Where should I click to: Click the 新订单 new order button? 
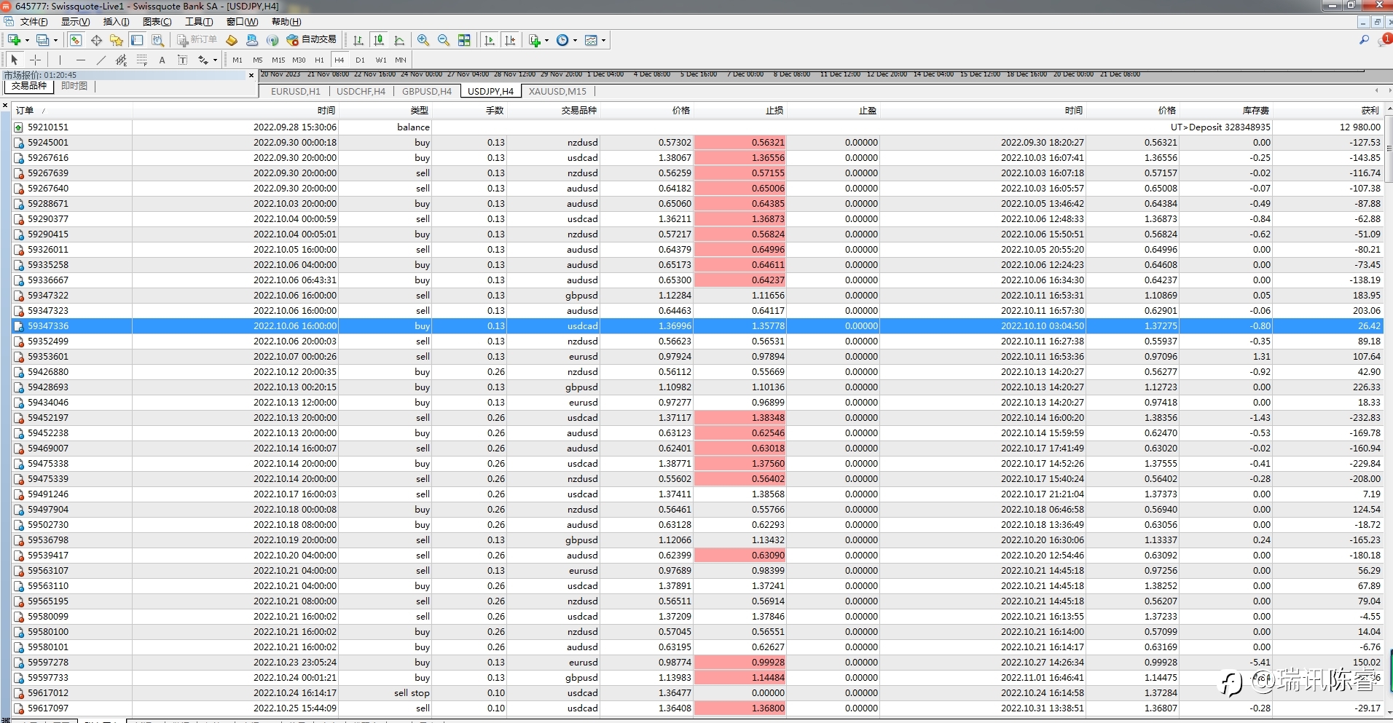coord(197,40)
